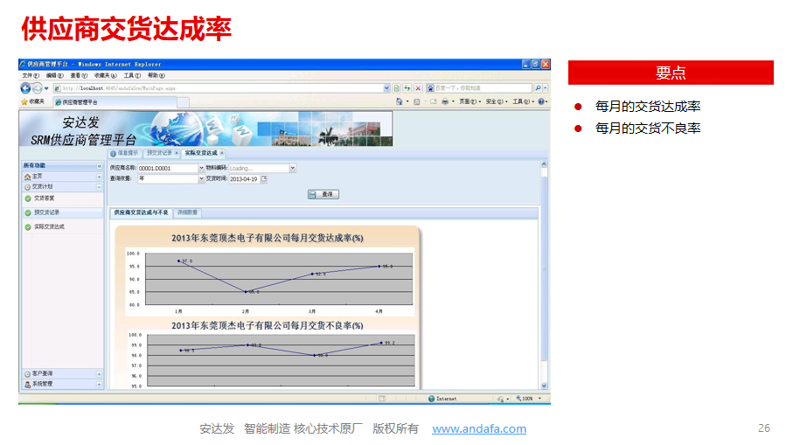Click the 系统管理 user icon
This screenshot has height=445, width=793.
[x=27, y=385]
